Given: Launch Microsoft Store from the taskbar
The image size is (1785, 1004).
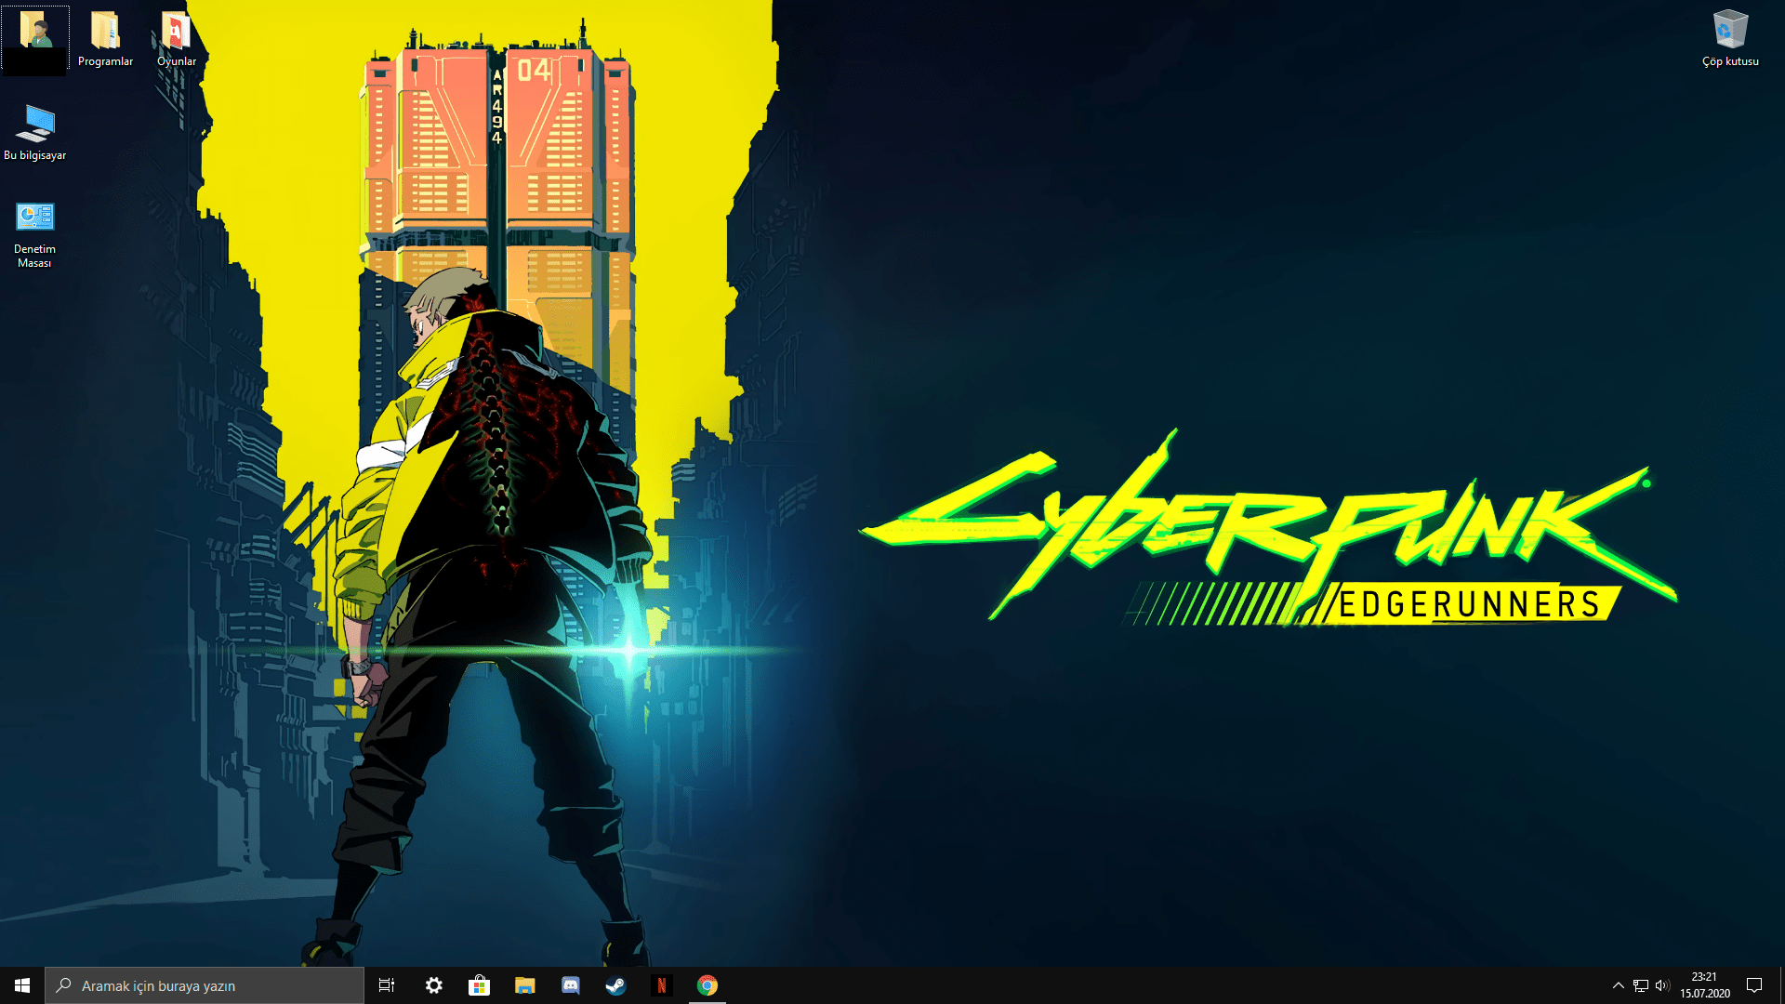Looking at the screenshot, I should click(x=479, y=985).
